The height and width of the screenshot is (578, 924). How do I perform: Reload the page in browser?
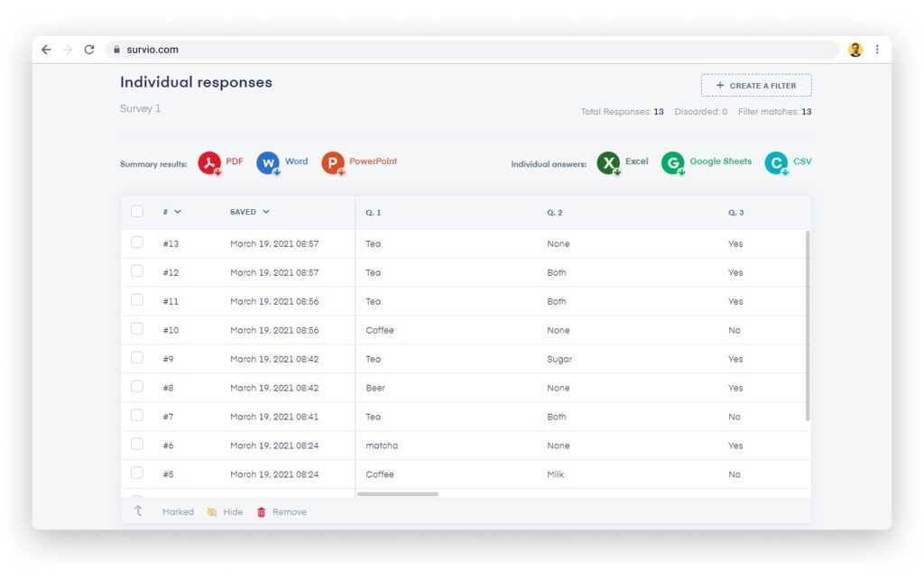[89, 50]
